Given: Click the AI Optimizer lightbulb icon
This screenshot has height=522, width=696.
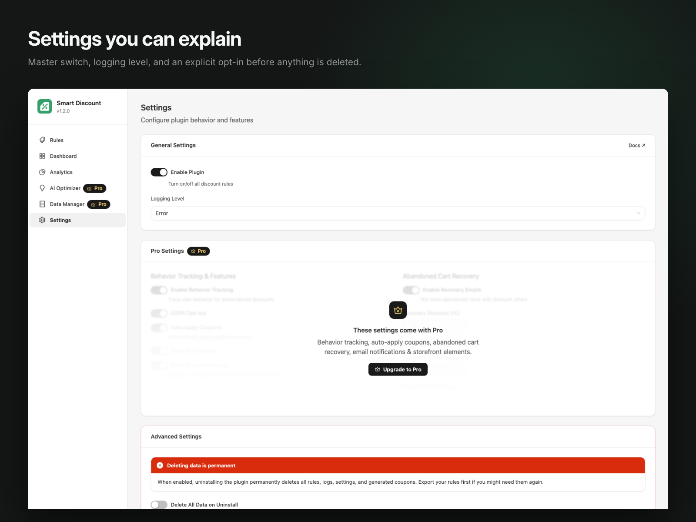Looking at the screenshot, I should (42, 188).
